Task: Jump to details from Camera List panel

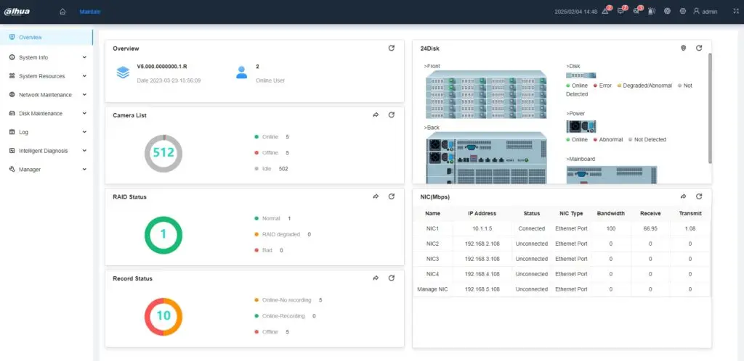Action: tap(376, 115)
